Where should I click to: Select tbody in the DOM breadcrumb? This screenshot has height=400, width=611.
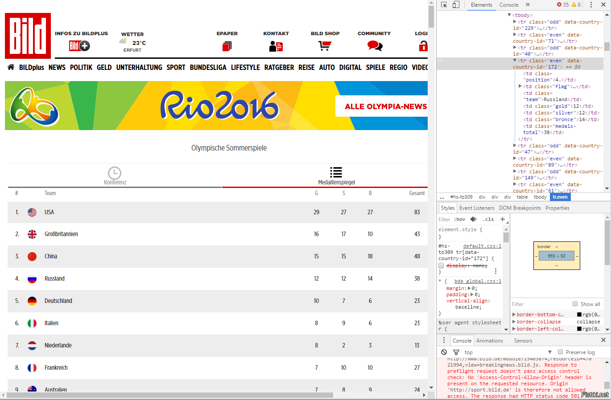click(540, 197)
